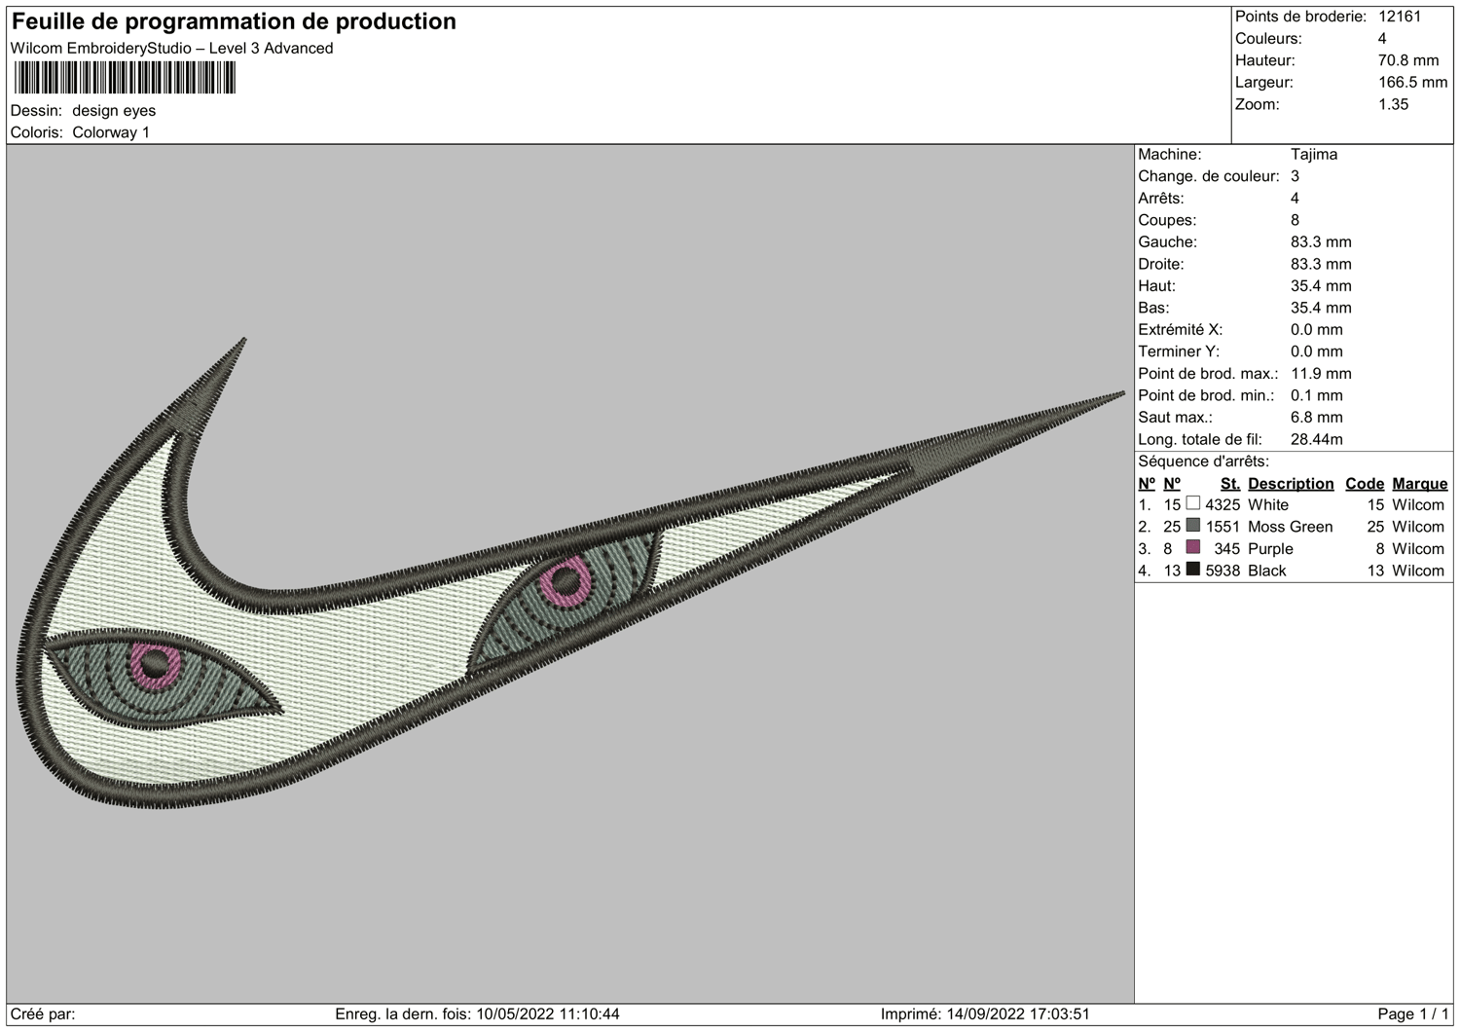Image resolution: width=1460 pixels, height=1032 pixels.
Task: Click the 'Change. de couleur:' label
Action: click(1209, 176)
